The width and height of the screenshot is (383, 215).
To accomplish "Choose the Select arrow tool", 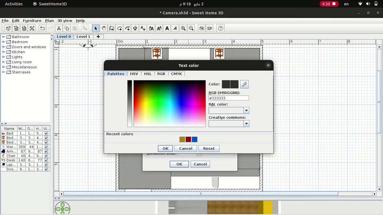I will click(96, 28).
